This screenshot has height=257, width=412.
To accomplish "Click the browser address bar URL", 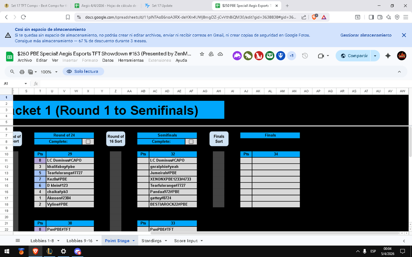I will tap(190, 17).
